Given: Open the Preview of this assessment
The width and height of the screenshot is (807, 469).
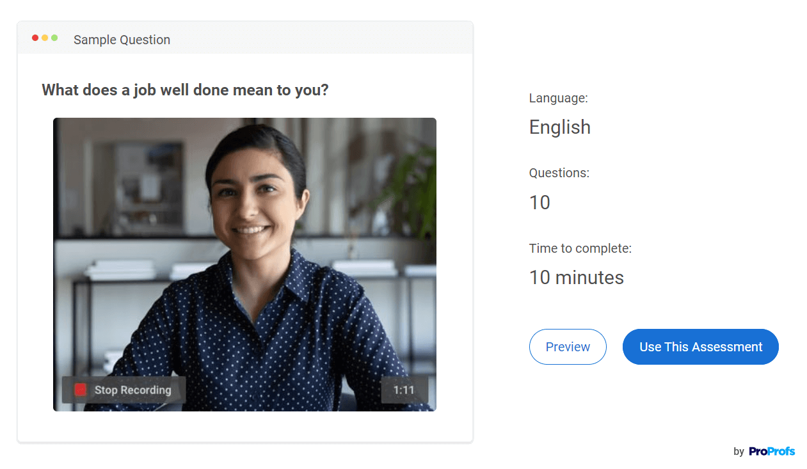Looking at the screenshot, I should click(x=568, y=347).
